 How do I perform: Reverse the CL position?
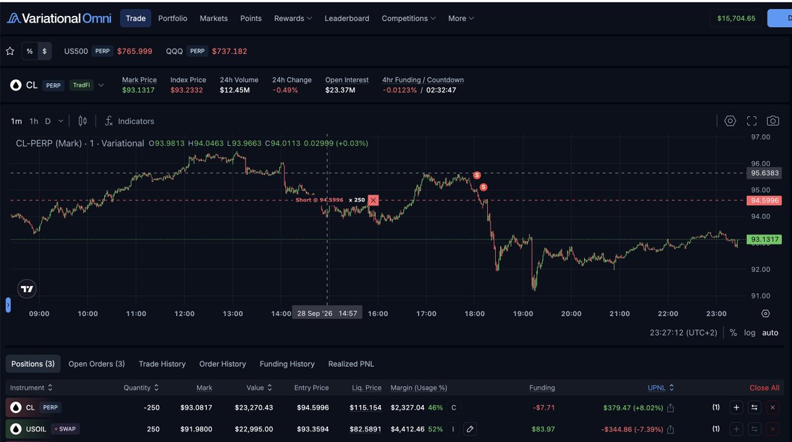[x=754, y=408]
